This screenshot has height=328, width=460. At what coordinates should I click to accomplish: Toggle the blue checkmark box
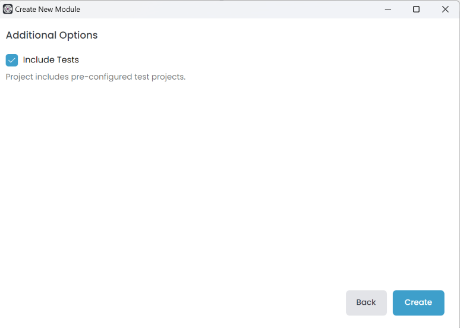12,60
